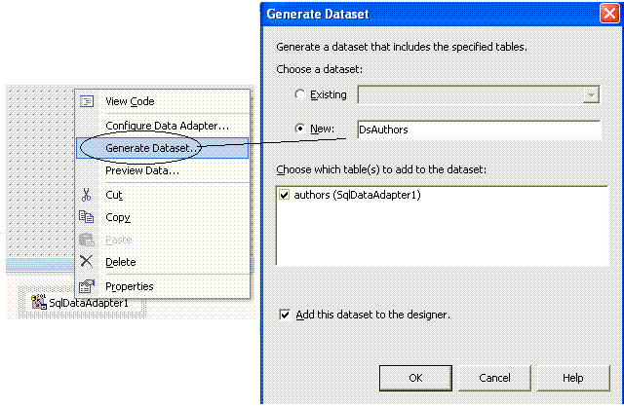The height and width of the screenshot is (408, 624).
Task: Confirm with the OK button
Action: point(415,378)
